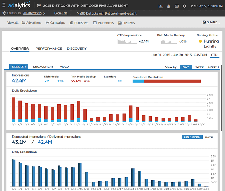Select the ENGAGEMENT sub-tab
Image resolution: width=225 pixels, height=191 pixels.
point(43,67)
